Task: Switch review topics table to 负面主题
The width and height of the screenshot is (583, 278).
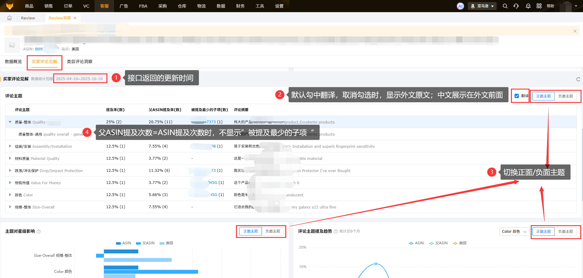Action: [565, 96]
